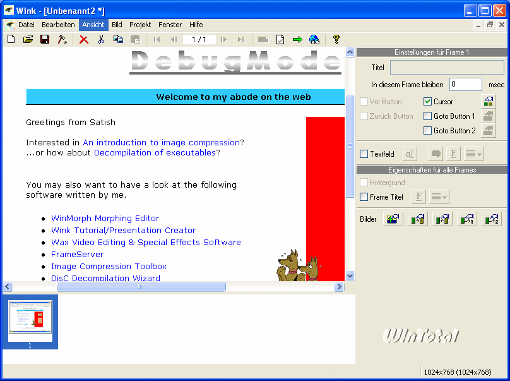Image resolution: width=510 pixels, height=381 pixels.
Task: Enable the Goto Button 2 checkbox
Action: click(427, 131)
